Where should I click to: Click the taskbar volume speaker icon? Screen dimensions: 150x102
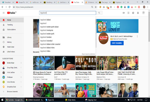[x=134, y=100]
